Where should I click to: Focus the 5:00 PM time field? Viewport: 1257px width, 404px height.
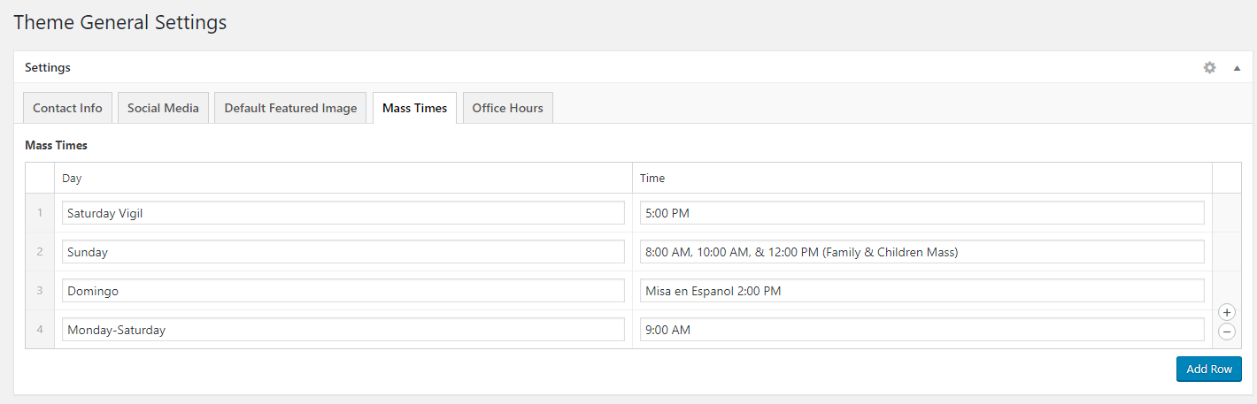point(922,213)
